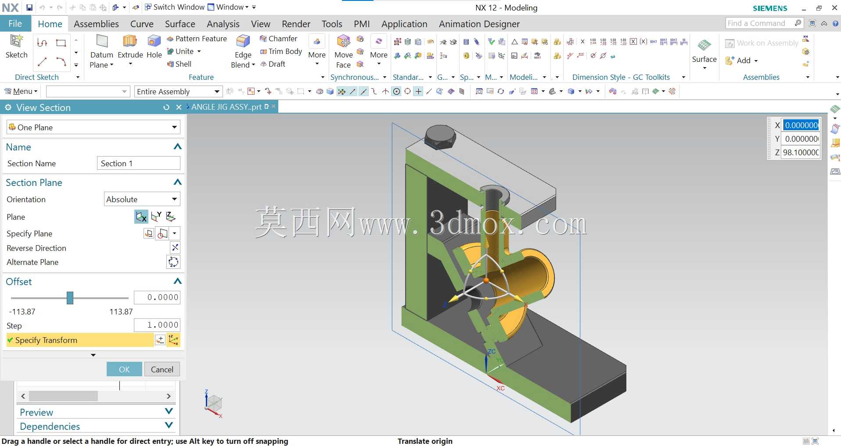This screenshot has width=841, height=446.
Task: Click the Datum Plane icon
Action: click(102, 42)
